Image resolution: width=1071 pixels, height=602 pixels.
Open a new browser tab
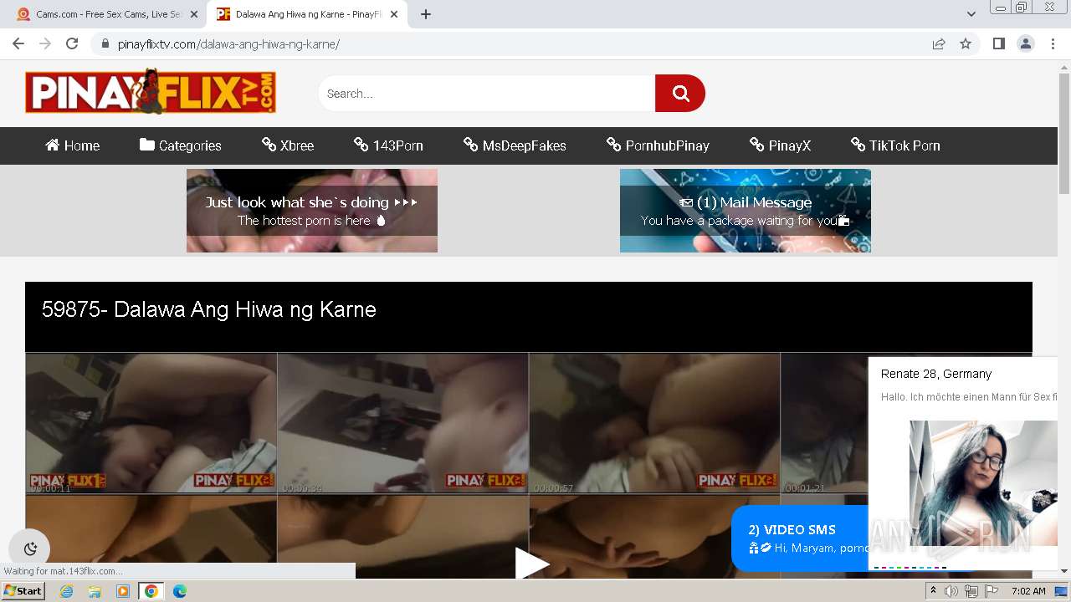pos(425,14)
